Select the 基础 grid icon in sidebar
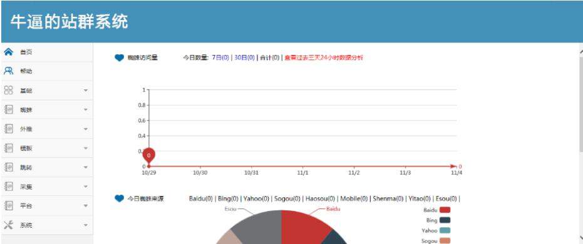Viewport: 583px width, 244px height. coord(8,90)
